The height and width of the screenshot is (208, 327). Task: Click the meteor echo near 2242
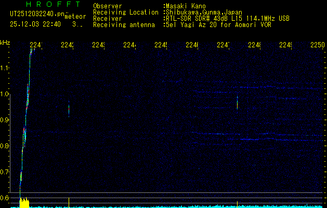(x=69, y=109)
